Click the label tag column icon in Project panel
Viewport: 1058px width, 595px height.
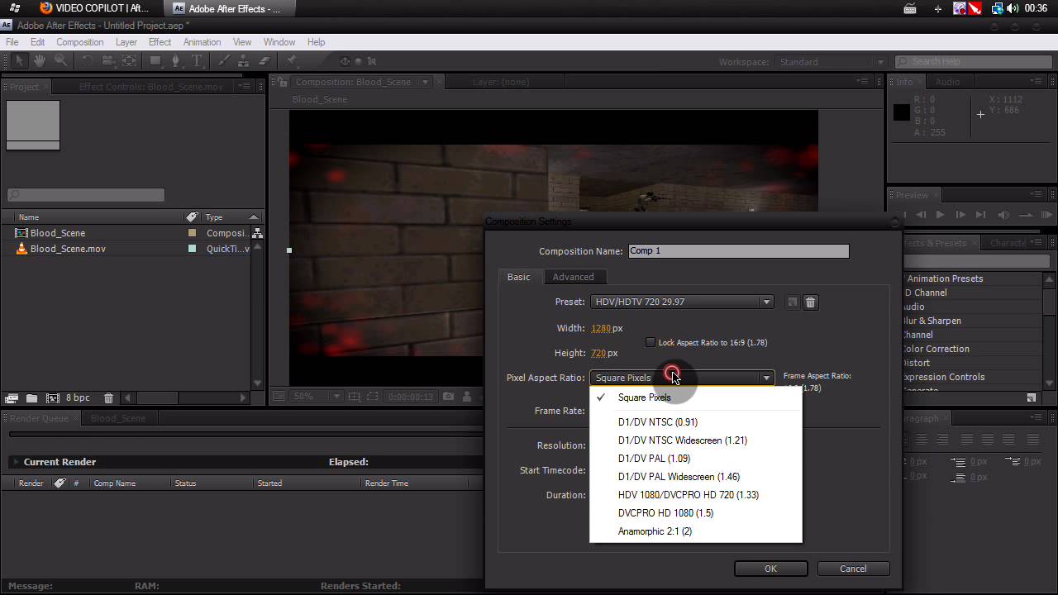(192, 217)
